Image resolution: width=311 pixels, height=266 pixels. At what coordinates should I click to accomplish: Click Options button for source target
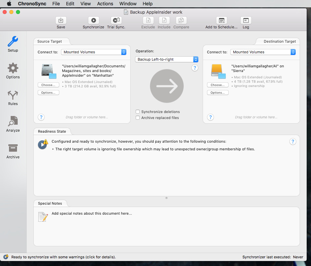[48, 93]
